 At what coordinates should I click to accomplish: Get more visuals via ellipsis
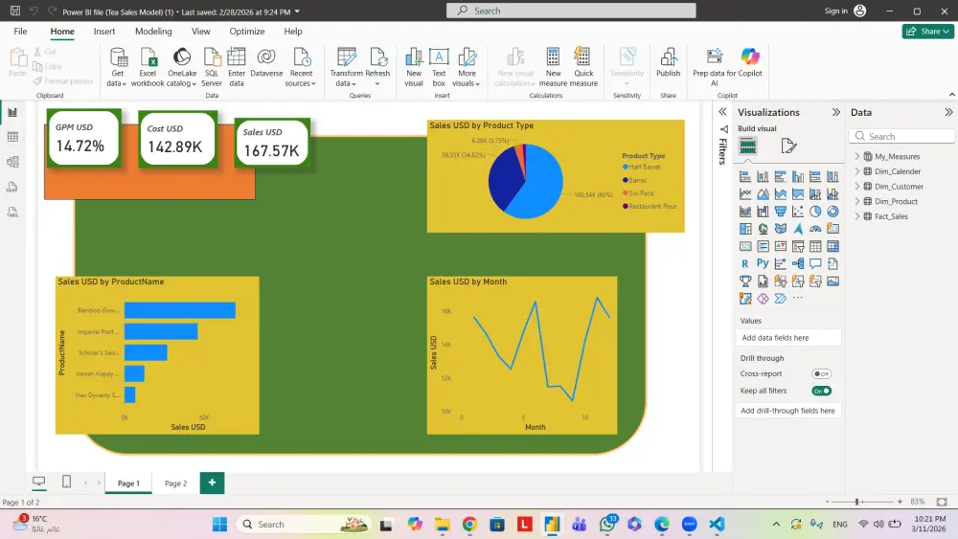(798, 298)
